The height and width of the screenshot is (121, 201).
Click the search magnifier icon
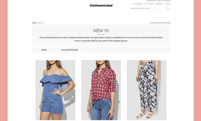coord(168,8)
